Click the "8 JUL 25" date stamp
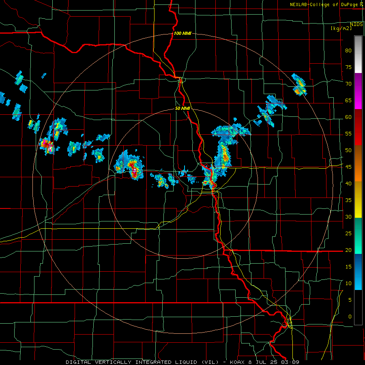 click(x=264, y=362)
